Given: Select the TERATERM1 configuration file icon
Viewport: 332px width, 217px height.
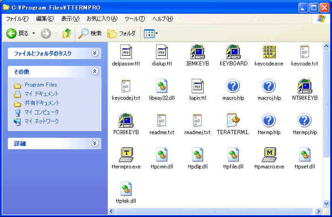Looking at the screenshot, I should (x=233, y=120).
